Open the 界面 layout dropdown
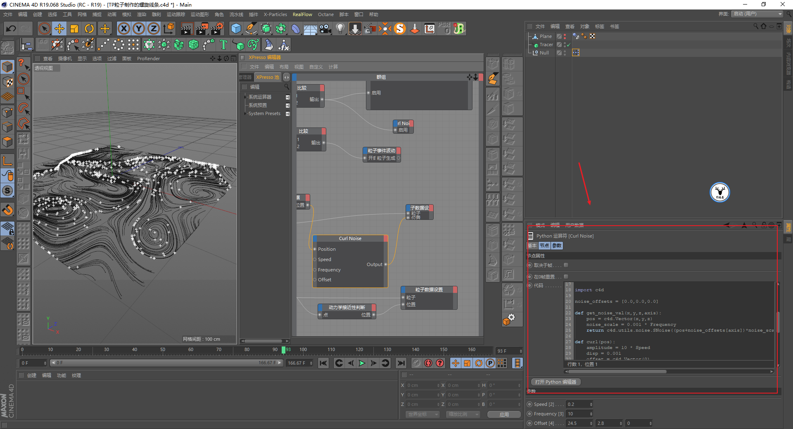 point(757,14)
